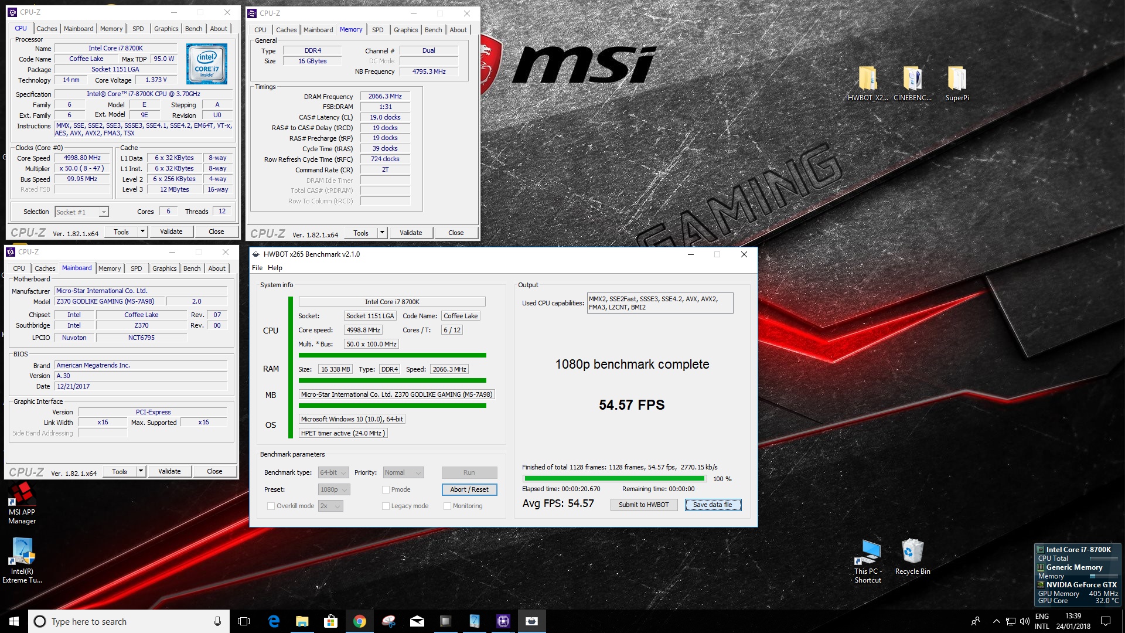Switch to SPD tab in Memory CPU-Z window
The image size is (1125, 633).
378,30
